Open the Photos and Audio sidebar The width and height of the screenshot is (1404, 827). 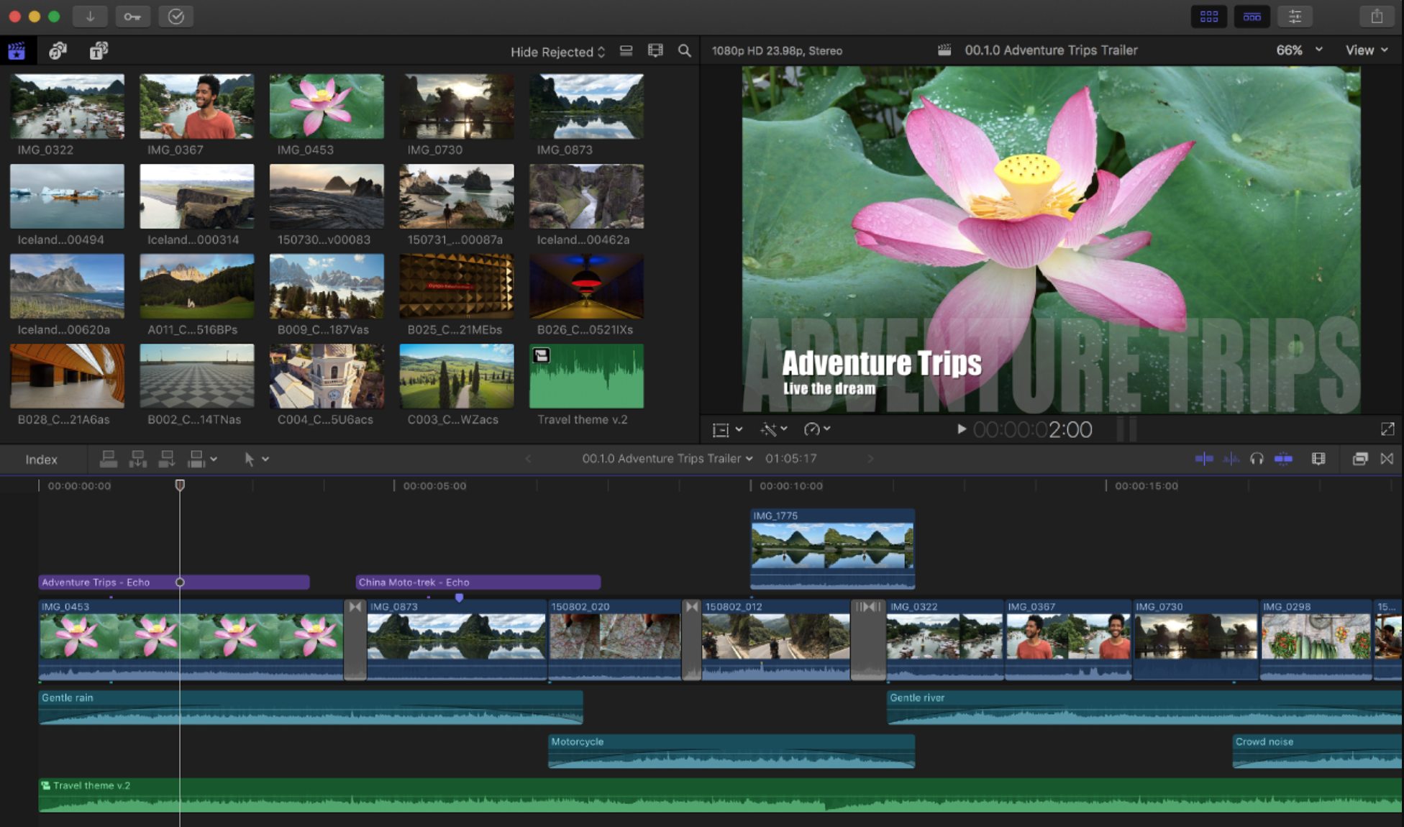(57, 50)
